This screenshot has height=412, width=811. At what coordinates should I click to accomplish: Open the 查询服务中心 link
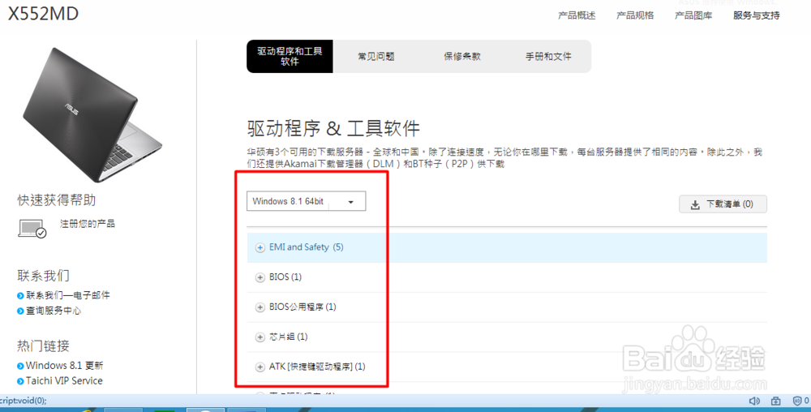(x=54, y=311)
